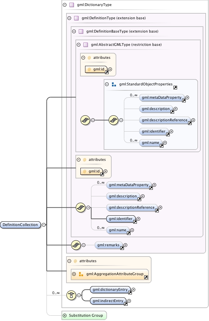Click the inner sequence icon in gml:StandardObjectProperties

coord(114,120)
